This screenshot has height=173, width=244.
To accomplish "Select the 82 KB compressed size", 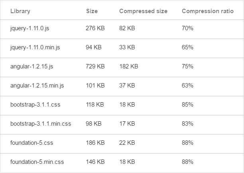I will click(x=127, y=28).
